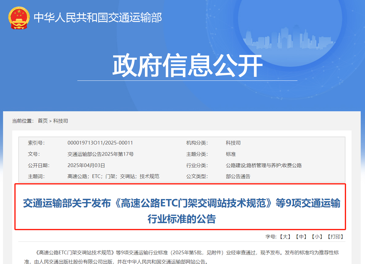Select index number 000019713O11/2025-00011
This screenshot has height=264, width=365.
pyautogui.click(x=100, y=143)
